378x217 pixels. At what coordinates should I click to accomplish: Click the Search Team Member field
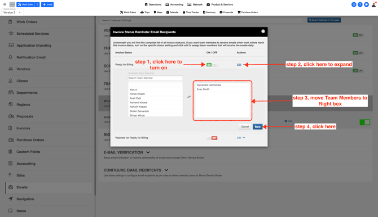tap(155, 78)
